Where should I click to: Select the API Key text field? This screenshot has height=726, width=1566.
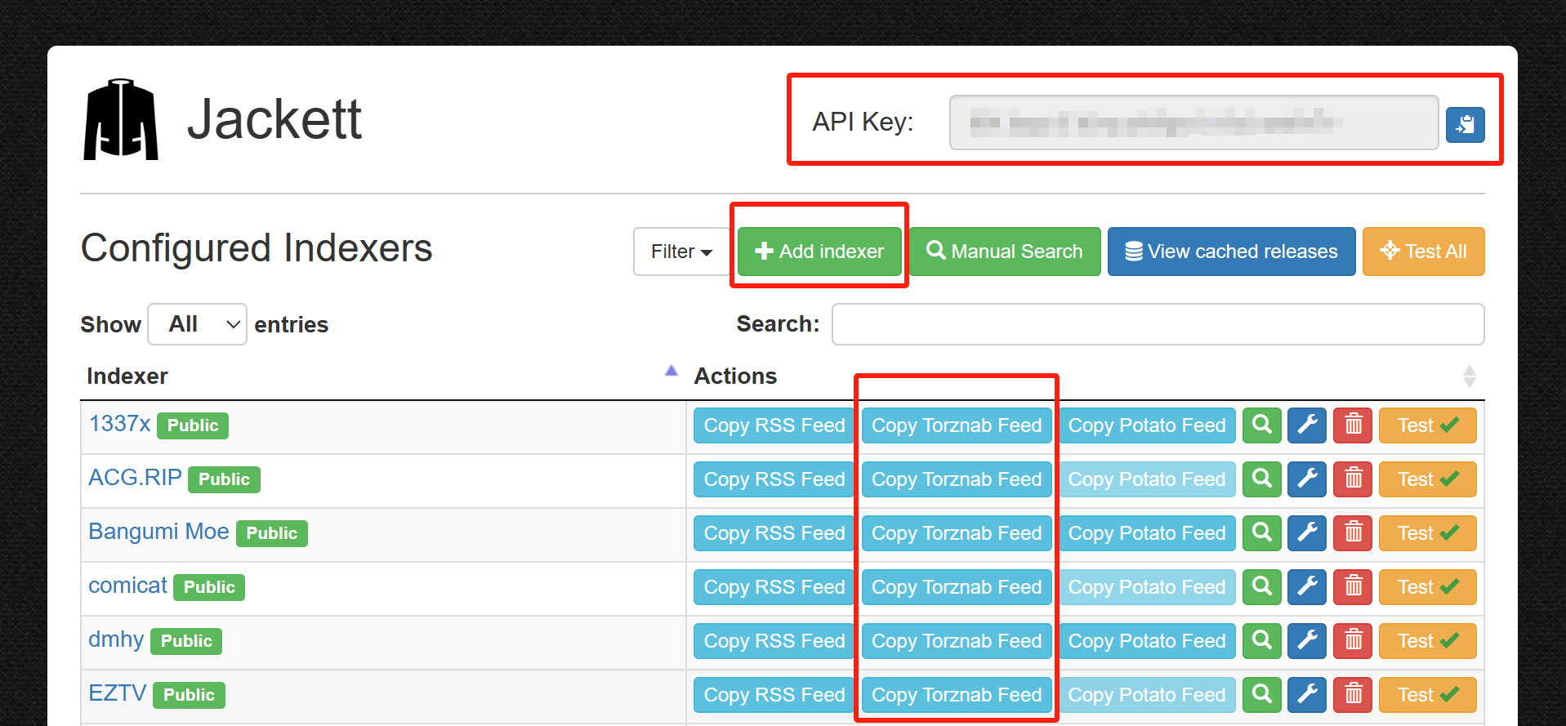click(1194, 122)
